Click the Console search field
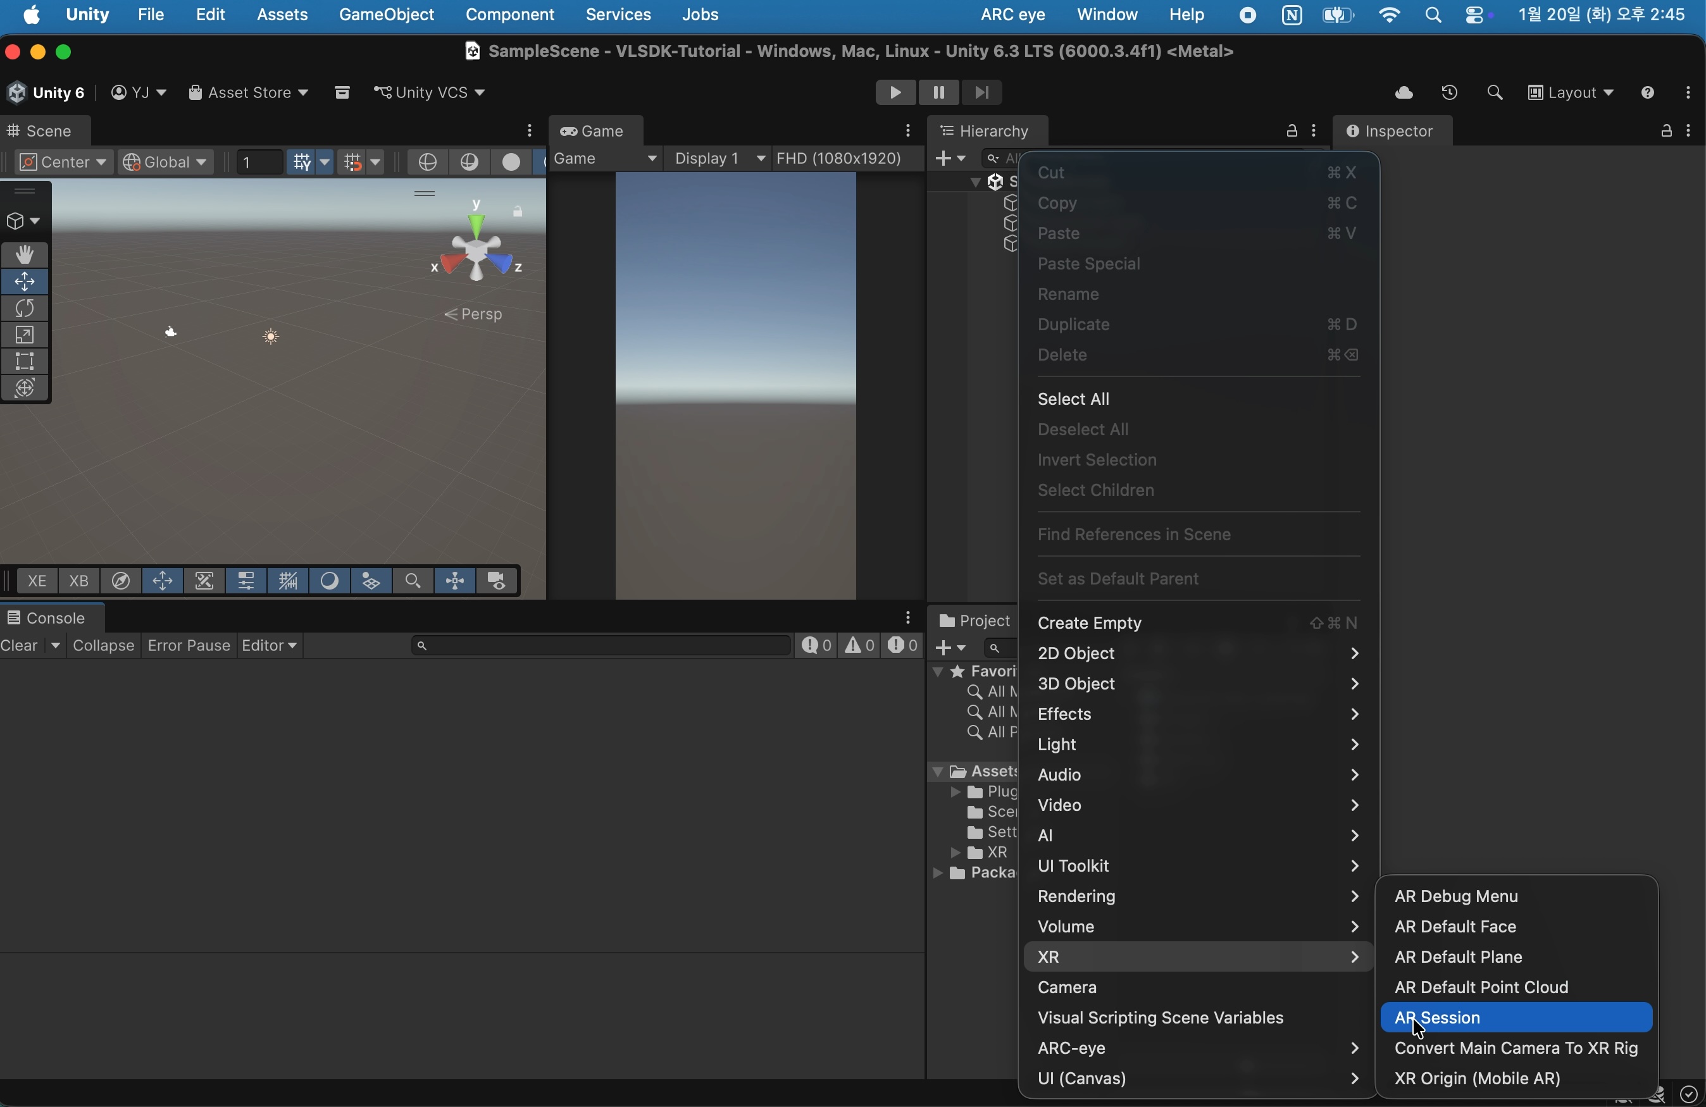Image resolution: width=1706 pixels, height=1107 pixels. coord(602,646)
